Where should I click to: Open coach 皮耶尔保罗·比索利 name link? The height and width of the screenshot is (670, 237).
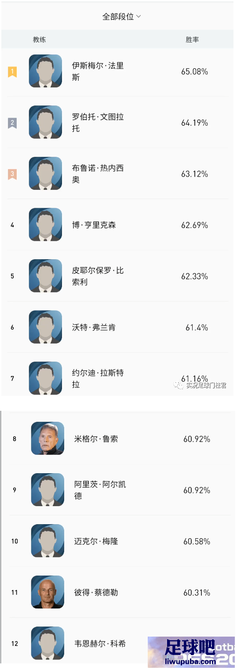point(98,276)
